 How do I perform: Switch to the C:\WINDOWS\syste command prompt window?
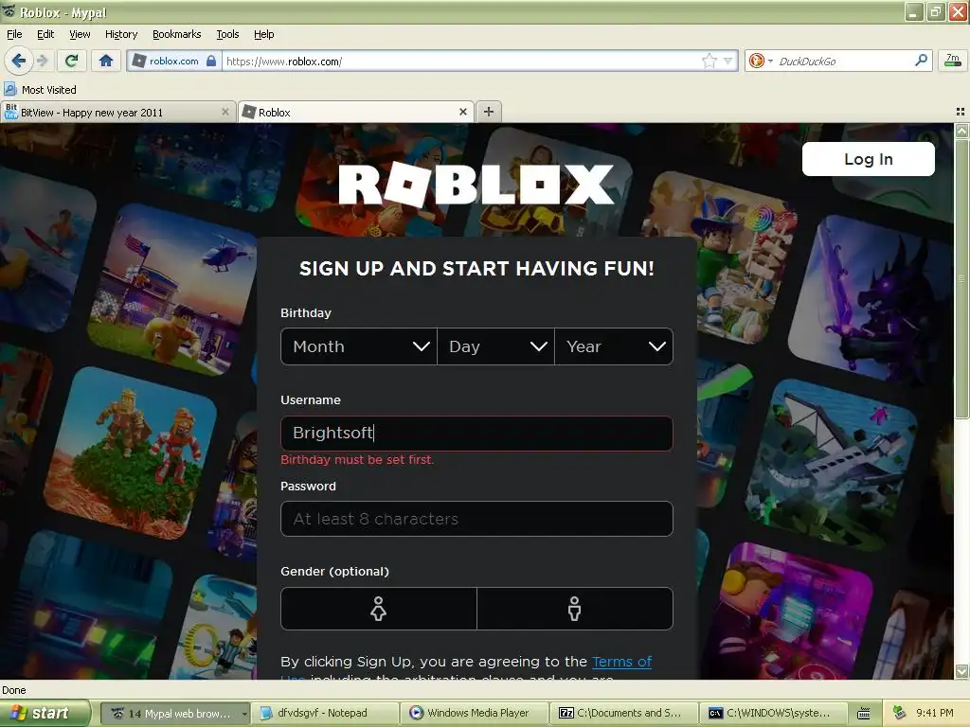(773, 714)
